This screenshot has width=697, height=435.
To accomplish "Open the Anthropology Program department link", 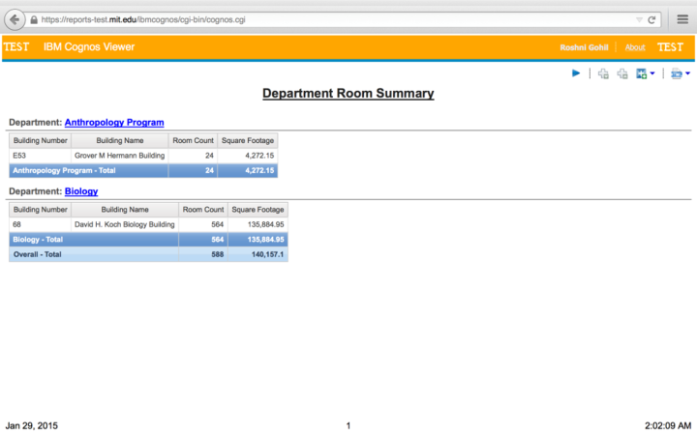I will coord(114,123).
